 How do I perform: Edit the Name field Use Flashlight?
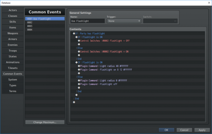87,21
